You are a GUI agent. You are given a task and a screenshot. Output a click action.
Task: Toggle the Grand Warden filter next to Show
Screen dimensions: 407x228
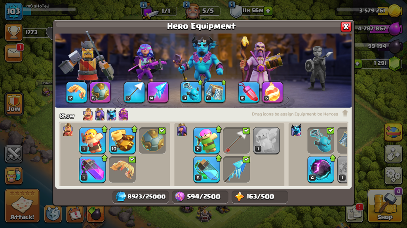(x=124, y=114)
